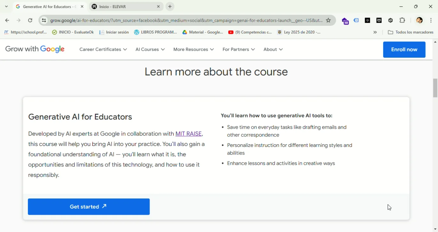Open the hexagon extension icon
The image size is (438, 232).
point(391,20)
